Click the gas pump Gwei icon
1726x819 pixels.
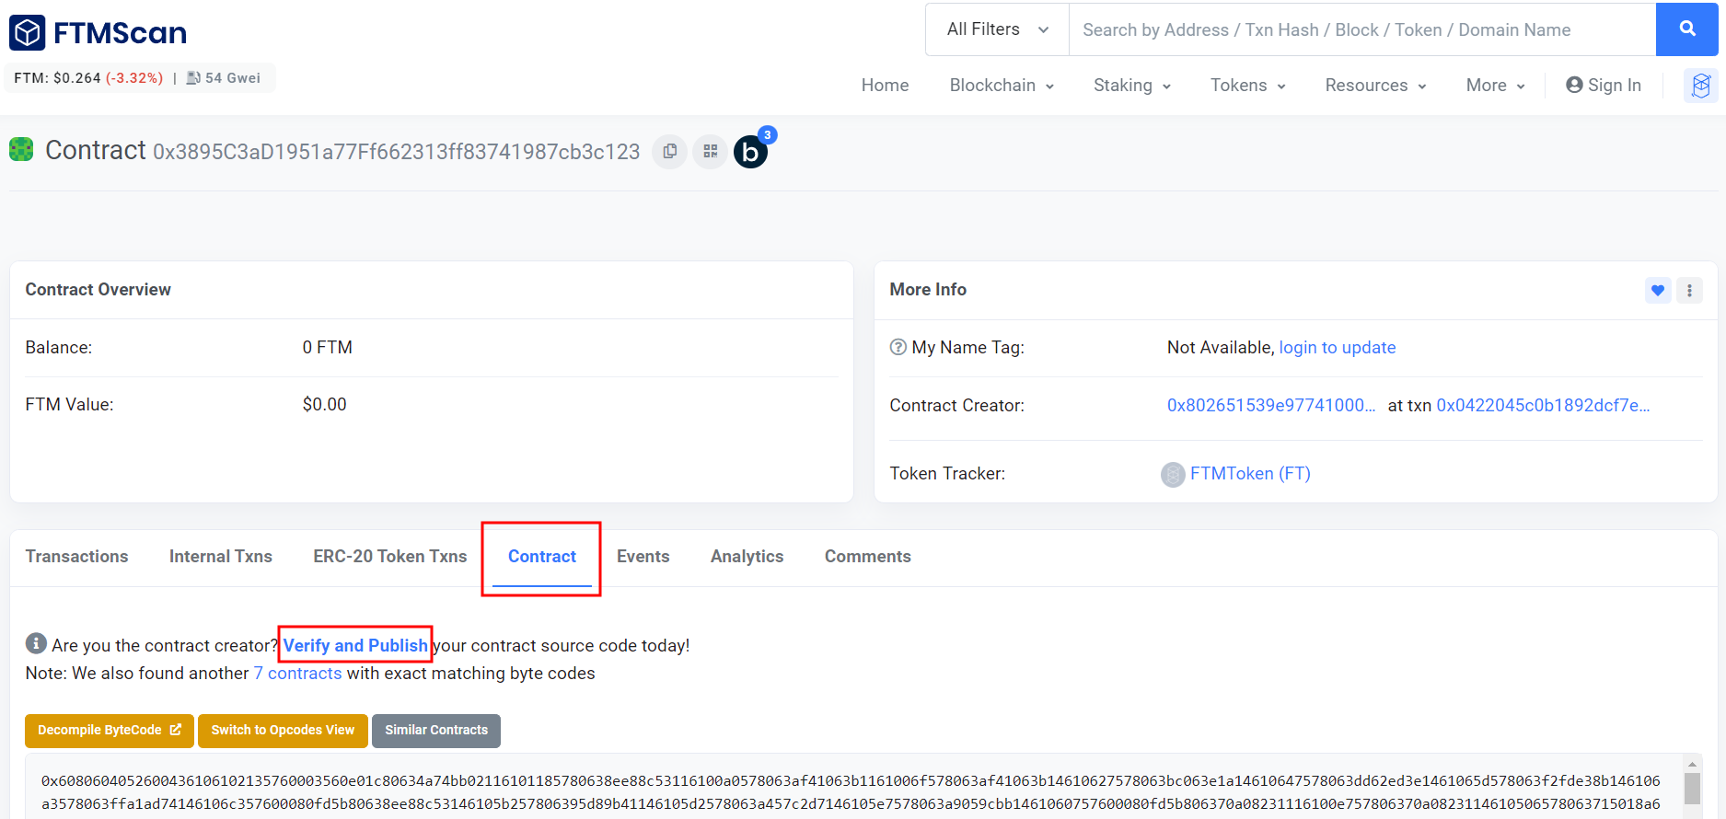tap(193, 78)
